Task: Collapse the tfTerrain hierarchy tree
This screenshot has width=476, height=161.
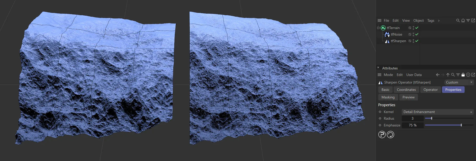Action: click(378, 28)
